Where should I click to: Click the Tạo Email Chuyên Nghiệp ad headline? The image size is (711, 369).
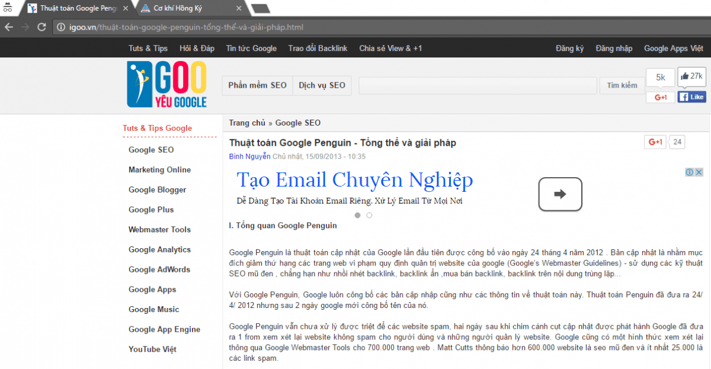tap(354, 179)
